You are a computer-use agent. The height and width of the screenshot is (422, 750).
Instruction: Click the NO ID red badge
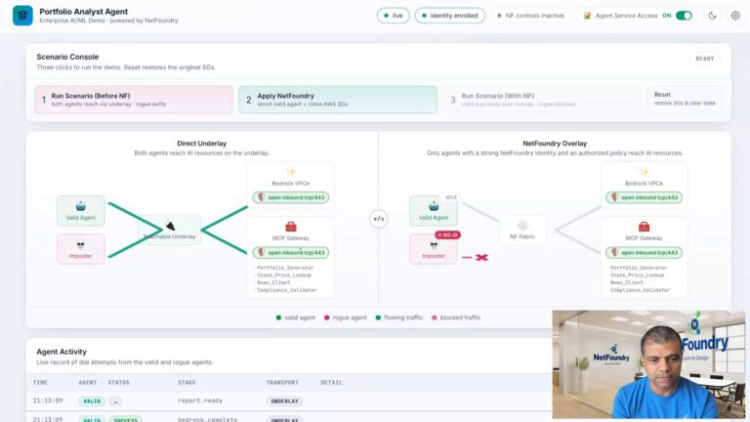[x=447, y=234]
